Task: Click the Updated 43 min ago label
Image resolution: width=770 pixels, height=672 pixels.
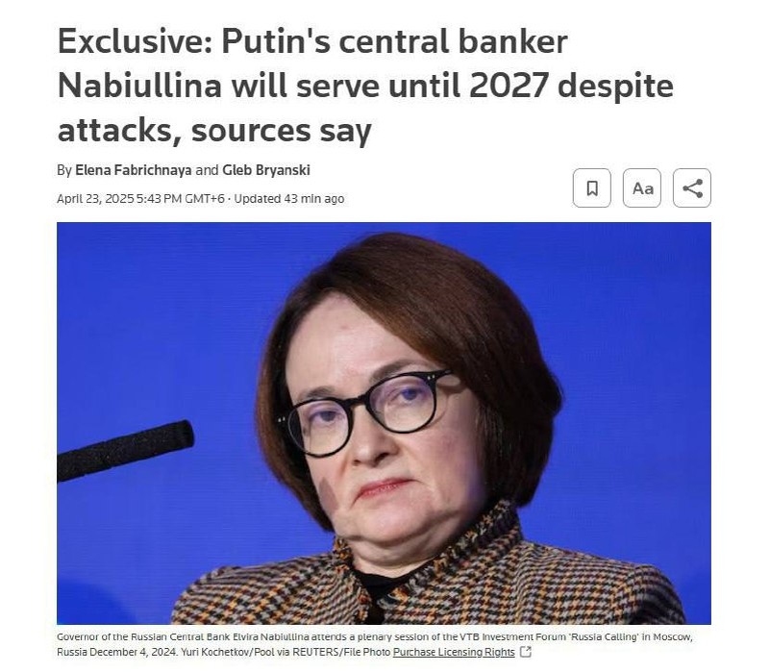Action: (x=288, y=198)
